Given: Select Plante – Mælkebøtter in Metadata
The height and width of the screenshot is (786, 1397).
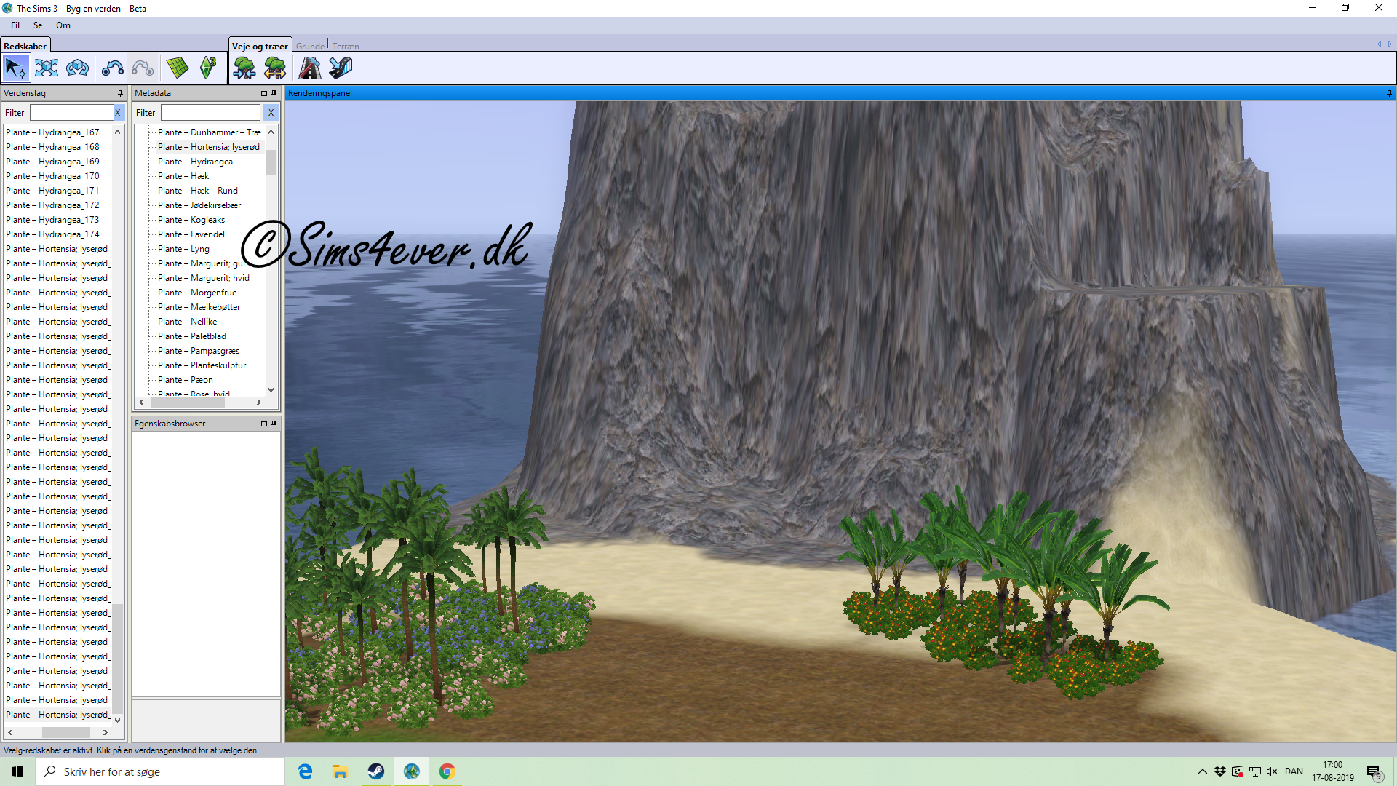Looking at the screenshot, I should point(199,307).
